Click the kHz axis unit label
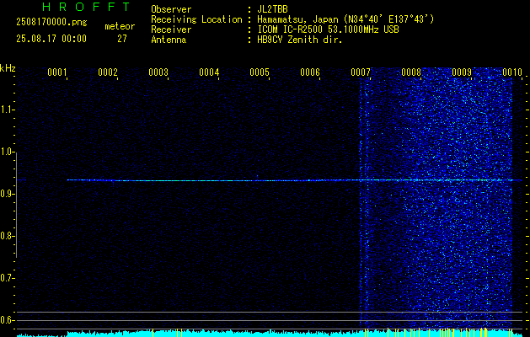Viewport: 530px width, 337px height. coord(8,68)
